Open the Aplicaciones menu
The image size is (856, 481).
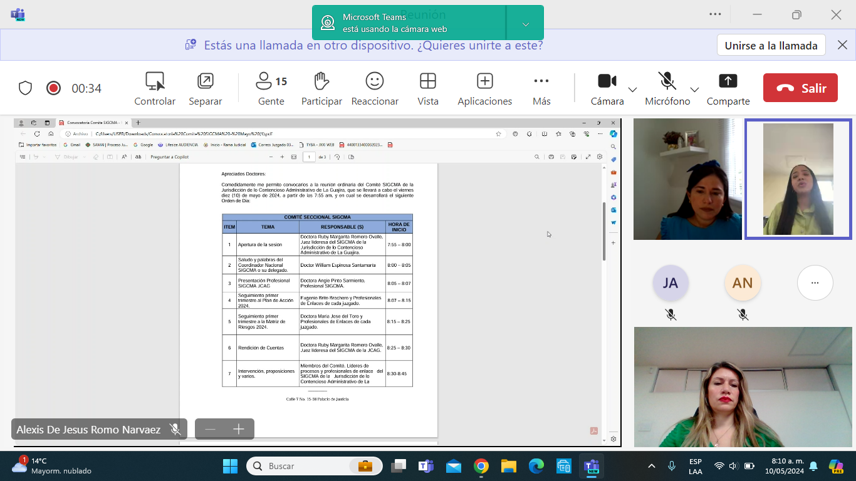tap(485, 88)
